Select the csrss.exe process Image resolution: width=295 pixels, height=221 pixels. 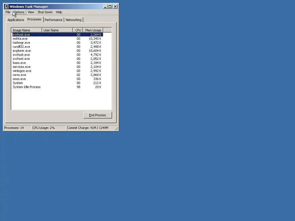[x=58, y=75]
